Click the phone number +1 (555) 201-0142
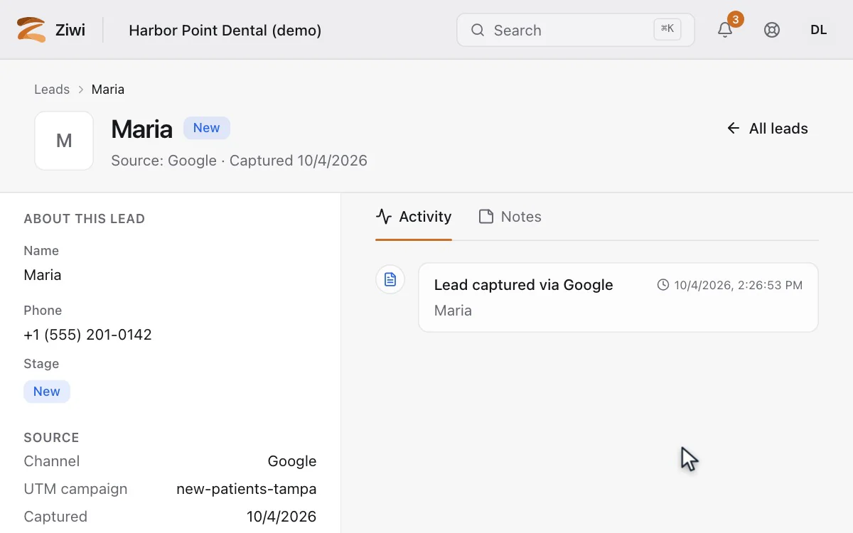This screenshot has height=533, width=853. pyautogui.click(x=88, y=335)
